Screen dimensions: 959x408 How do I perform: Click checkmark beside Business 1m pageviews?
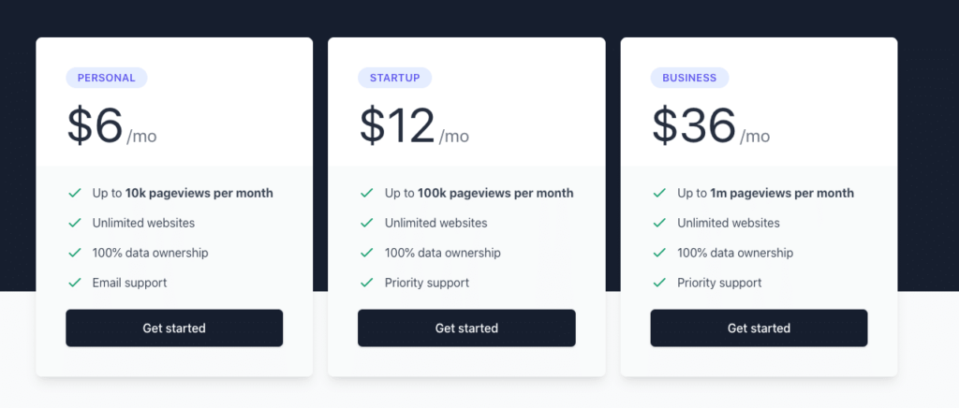pos(659,194)
